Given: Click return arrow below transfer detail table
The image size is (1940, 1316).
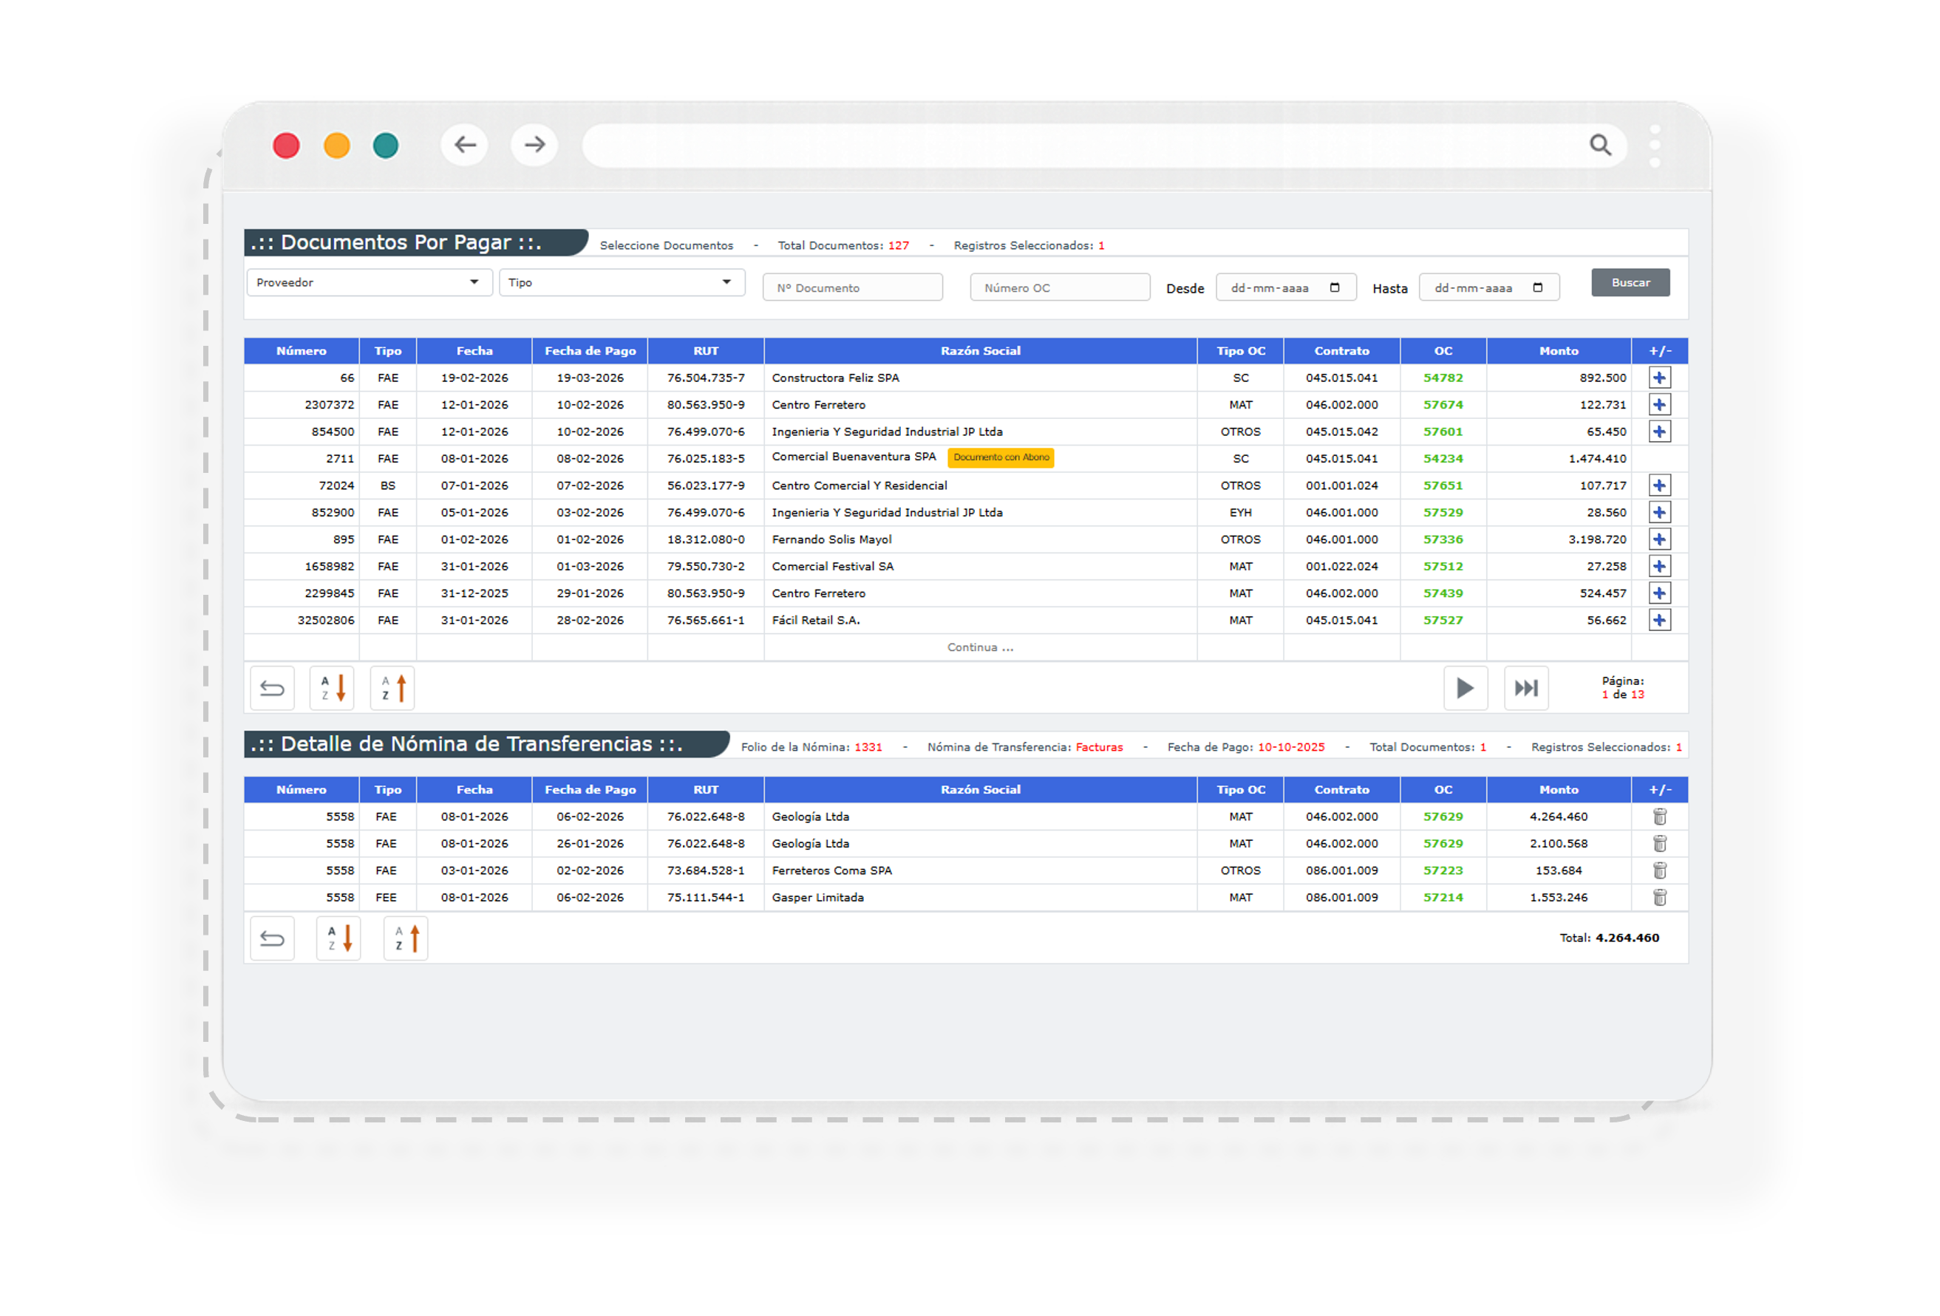Looking at the screenshot, I should (x=272, y=939).
